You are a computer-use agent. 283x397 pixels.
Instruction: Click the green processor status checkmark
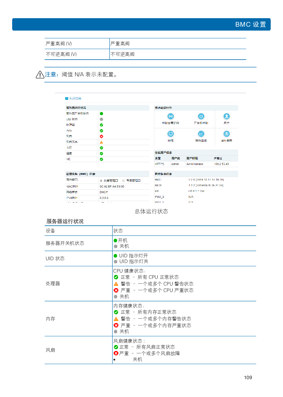(x=101, y=125)
